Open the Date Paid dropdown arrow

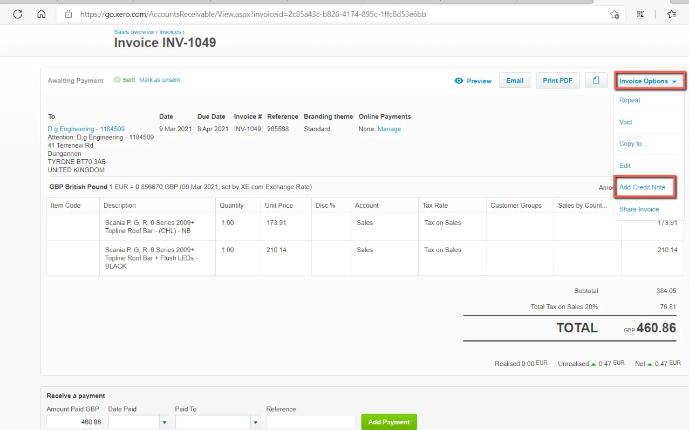click(x=164, y=422)
